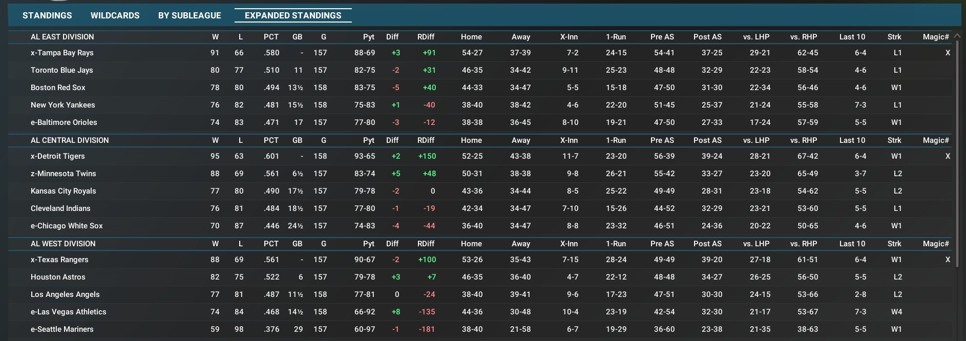Viewport: 966px width, 341px height.
Task: Click the vertical scrollbar on the right
Action: (957, 154)
